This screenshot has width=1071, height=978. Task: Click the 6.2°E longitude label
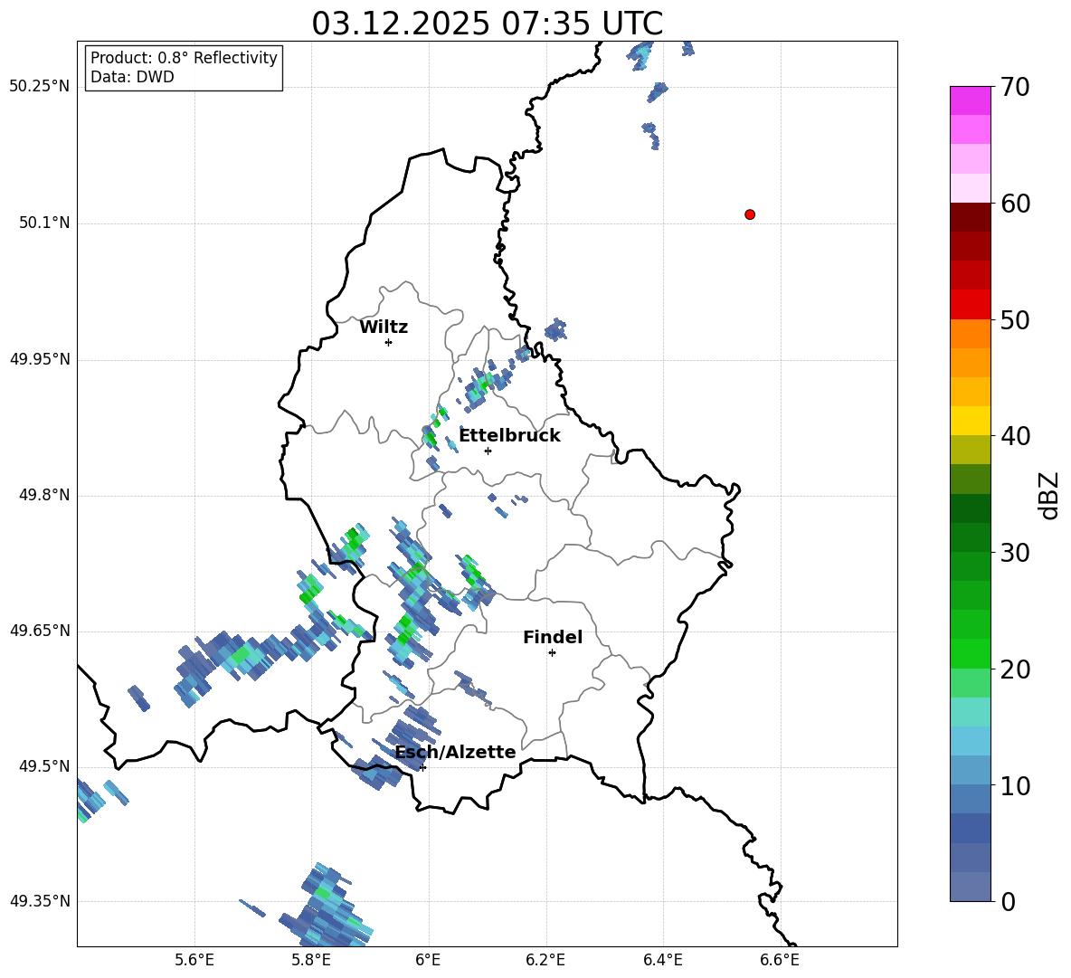click(x=545, y=960)
